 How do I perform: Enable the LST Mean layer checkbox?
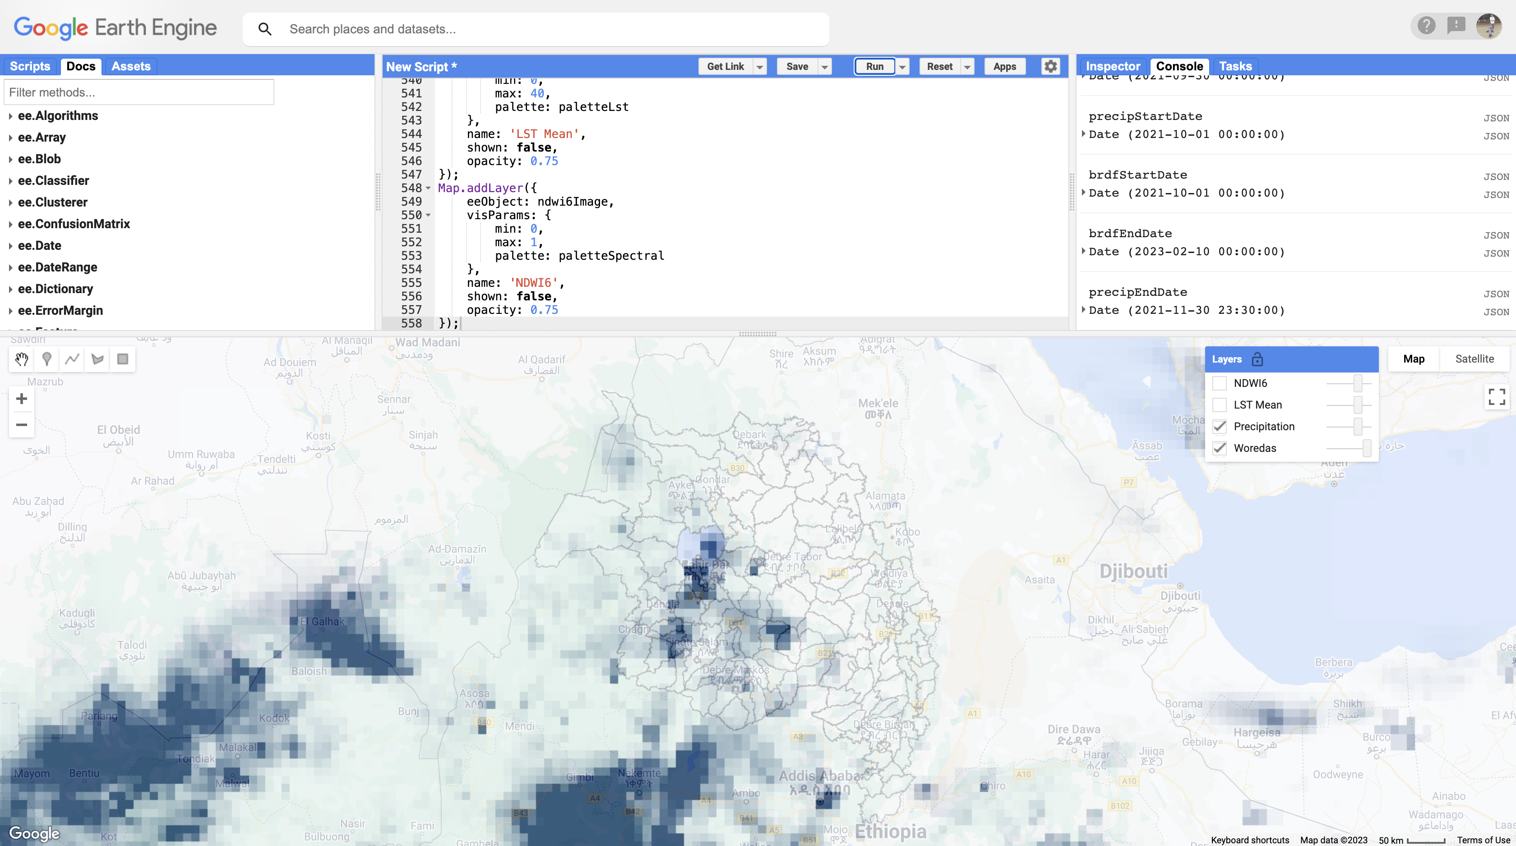click(x=1220, y=405)
